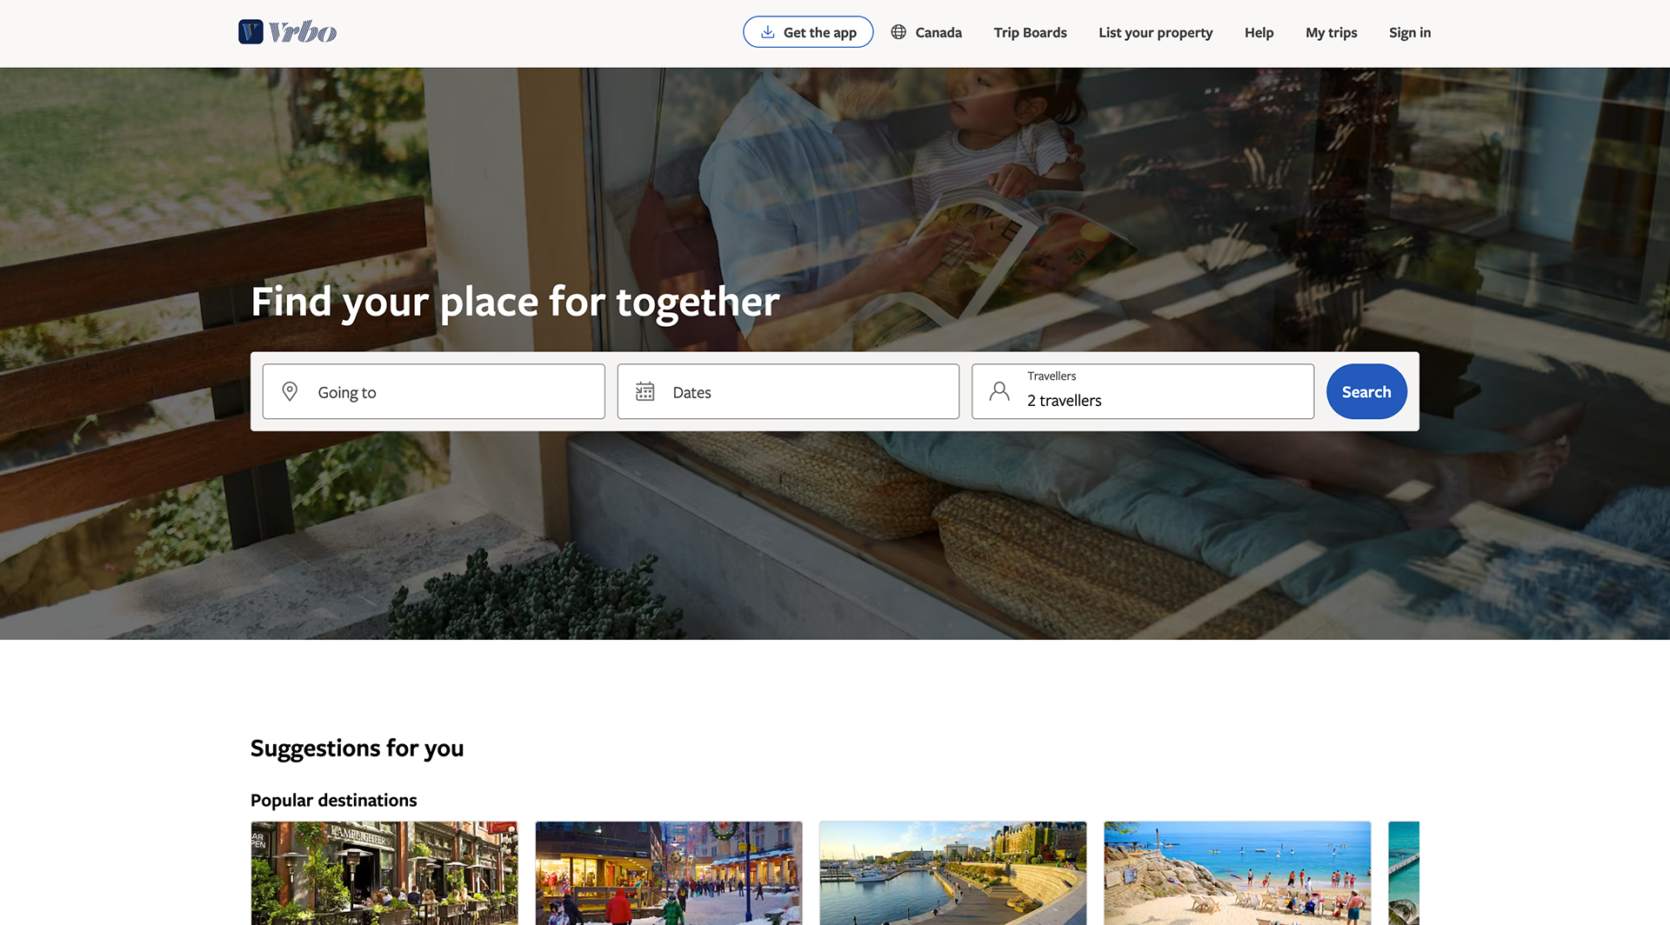The width and height of the screenshot is (1670, 925).
Task: Click the location pin icon in Going to
Action: tap(290, 391)
